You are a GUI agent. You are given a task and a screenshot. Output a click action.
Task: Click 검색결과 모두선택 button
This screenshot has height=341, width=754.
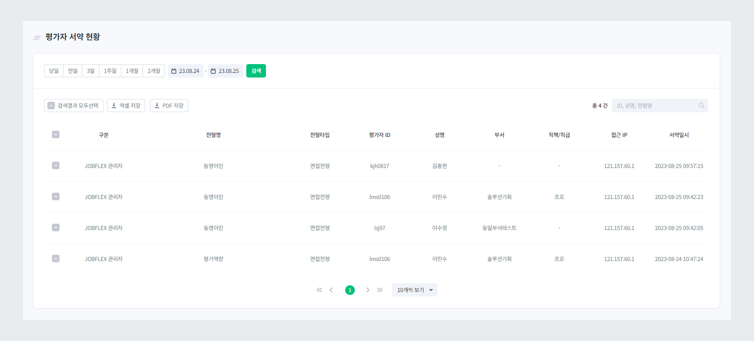point(74,106)
